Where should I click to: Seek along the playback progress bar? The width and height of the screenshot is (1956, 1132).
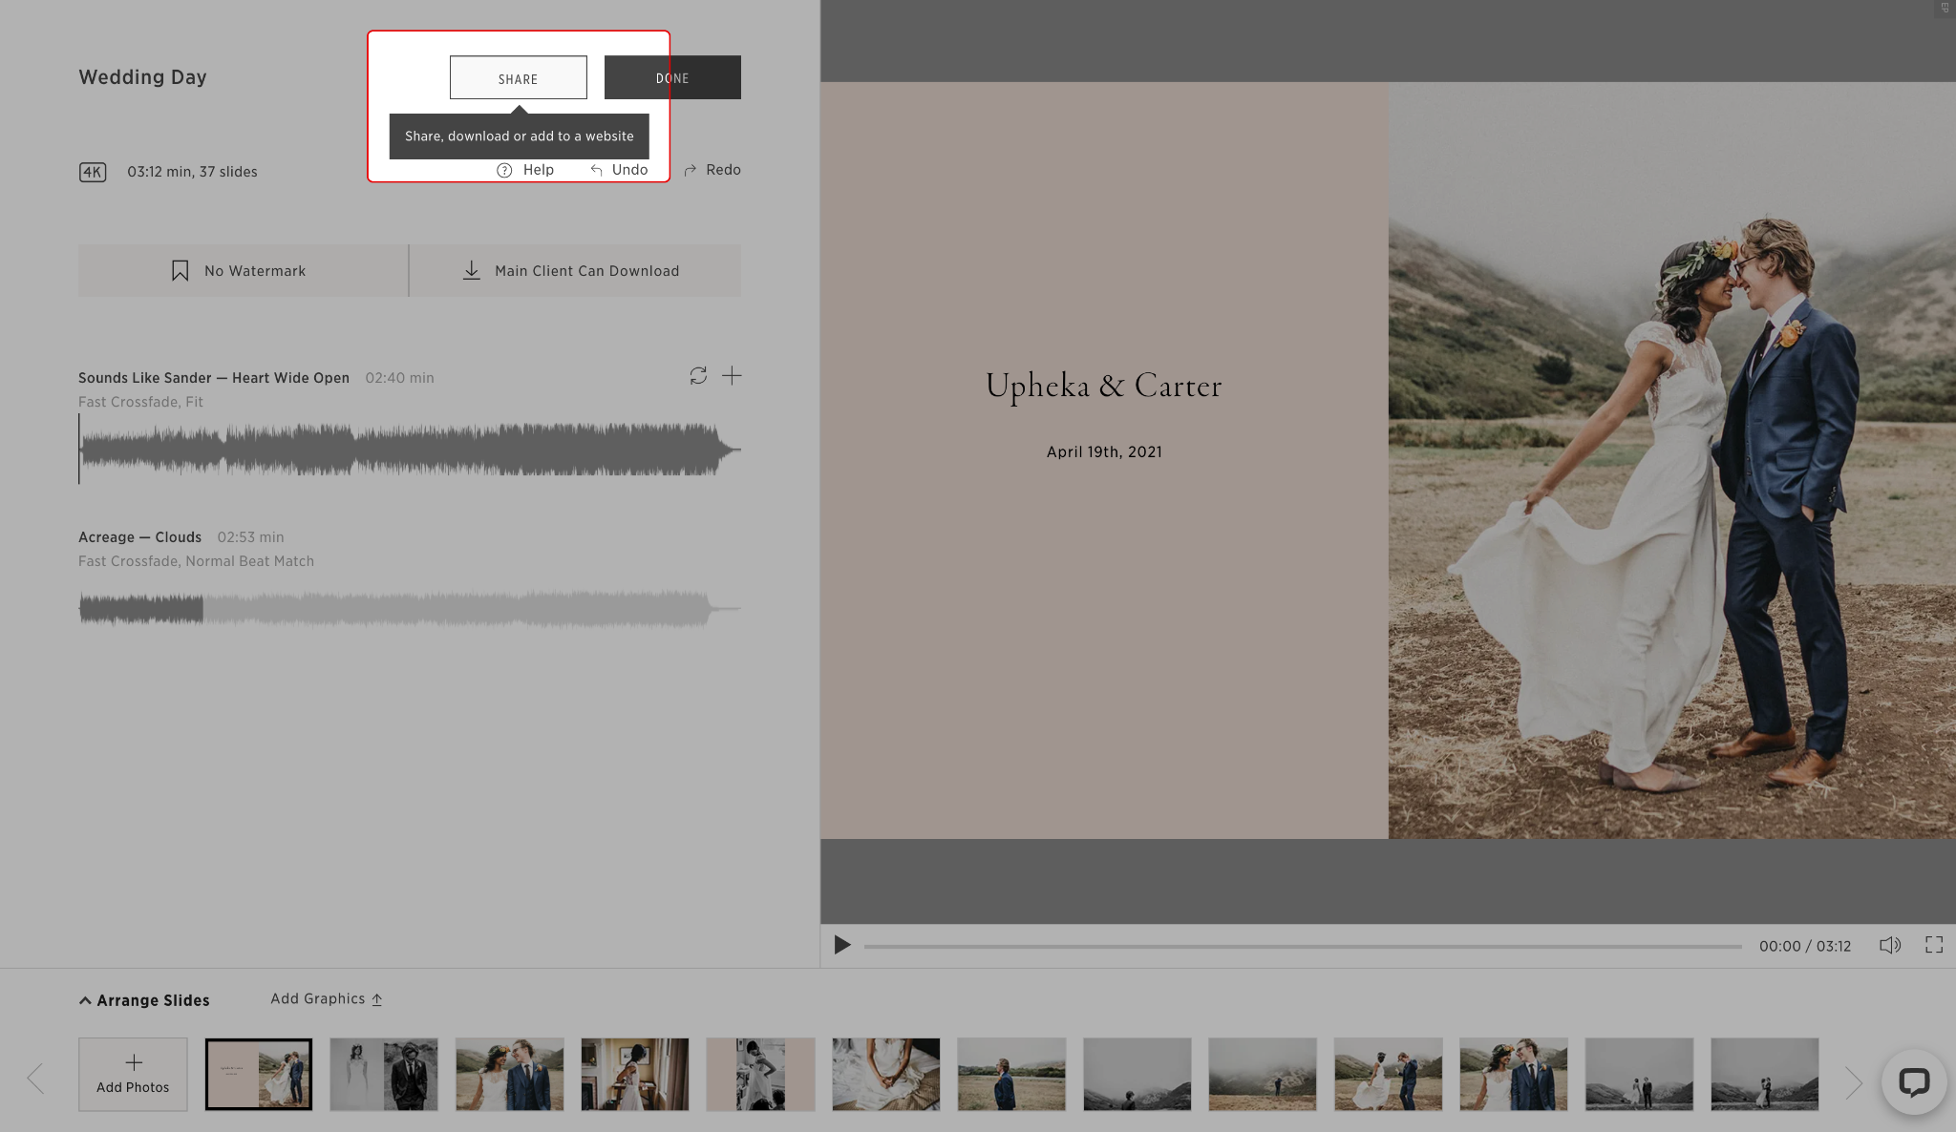pos(1303,947)
